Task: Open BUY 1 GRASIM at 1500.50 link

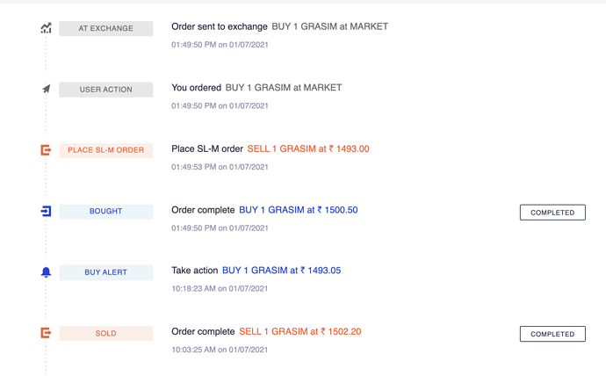Action: 299,210
